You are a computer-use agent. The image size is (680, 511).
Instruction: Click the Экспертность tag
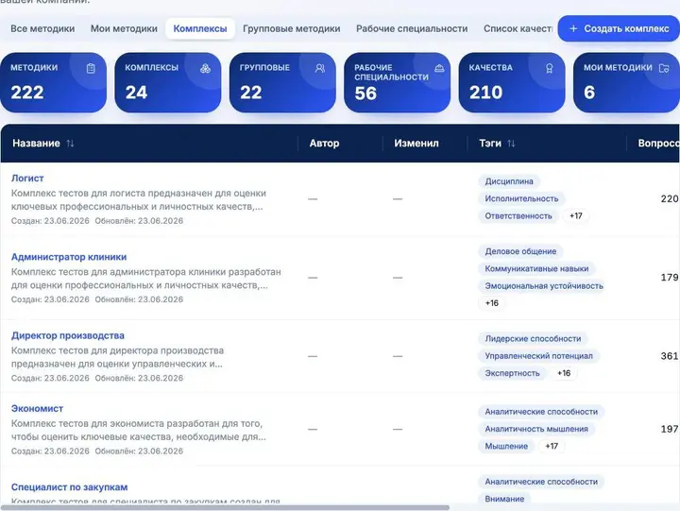(x=512, y=373)
